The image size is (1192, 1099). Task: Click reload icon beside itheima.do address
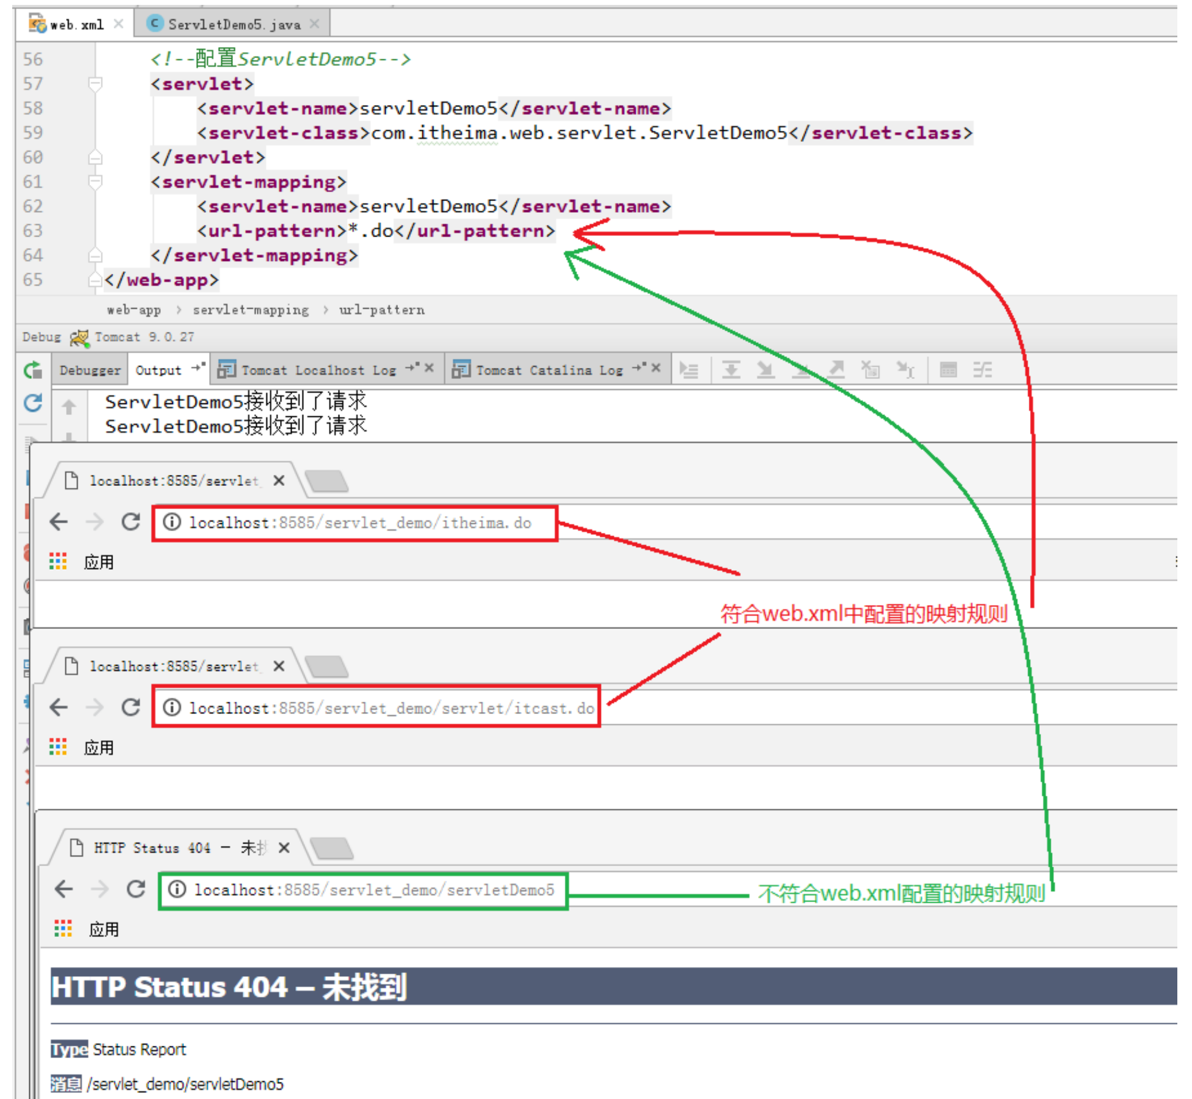point(131,522)
